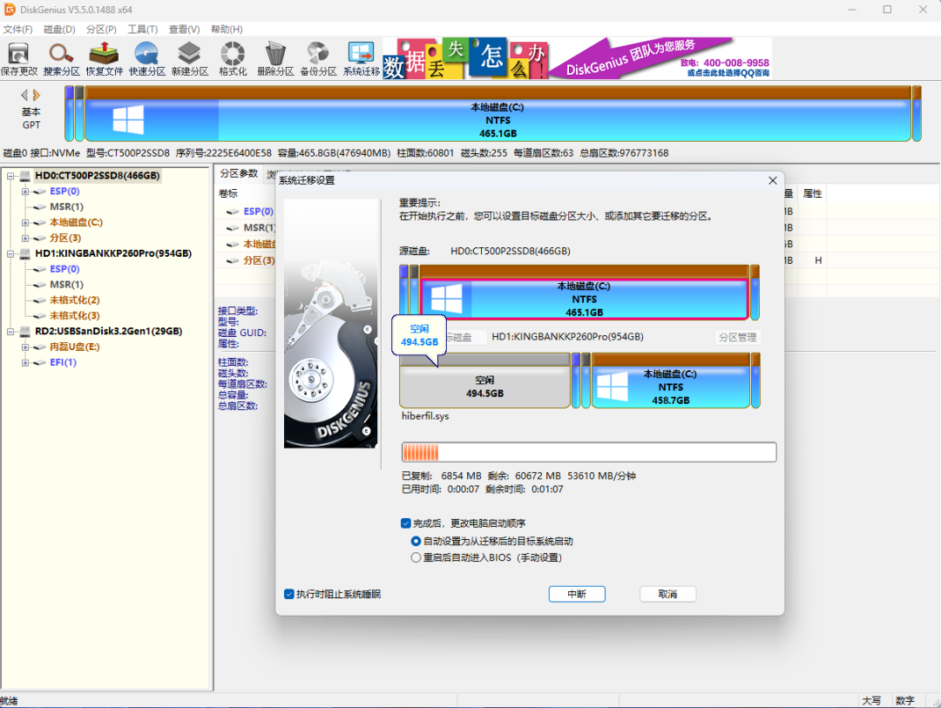Collapse the HD0:CT500P2SSD8 tree node
Screen dimensions: 941x708
[x=10, y=176]
